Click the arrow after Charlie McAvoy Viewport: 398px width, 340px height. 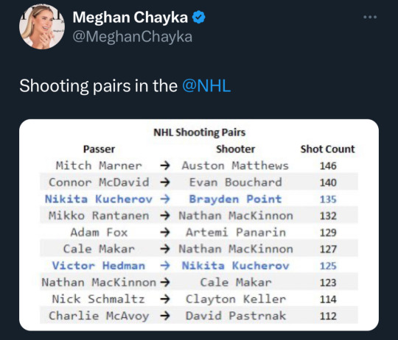[165, 316]
